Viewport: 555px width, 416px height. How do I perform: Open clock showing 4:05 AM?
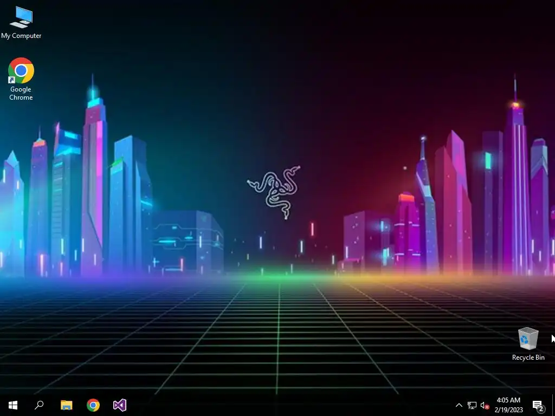(508, 405)
